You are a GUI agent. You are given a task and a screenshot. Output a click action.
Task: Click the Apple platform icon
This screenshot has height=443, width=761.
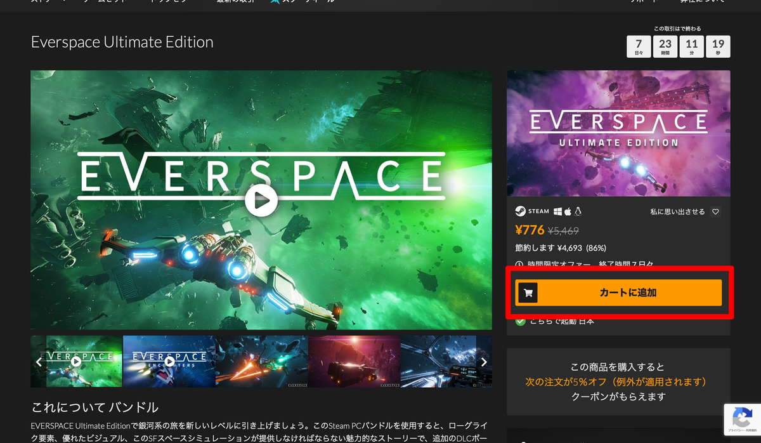[x=568, y=211]
